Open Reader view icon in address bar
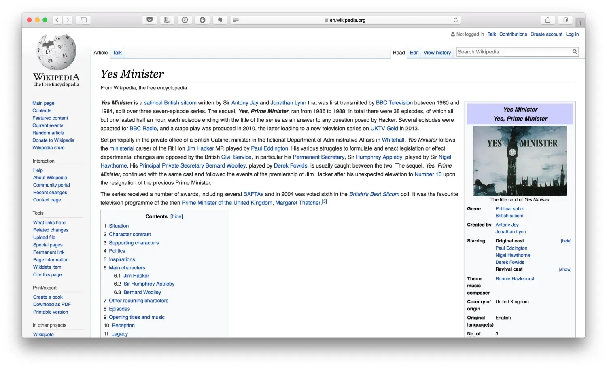The width and height of the screenshot is (607, 369). (236, 20)
